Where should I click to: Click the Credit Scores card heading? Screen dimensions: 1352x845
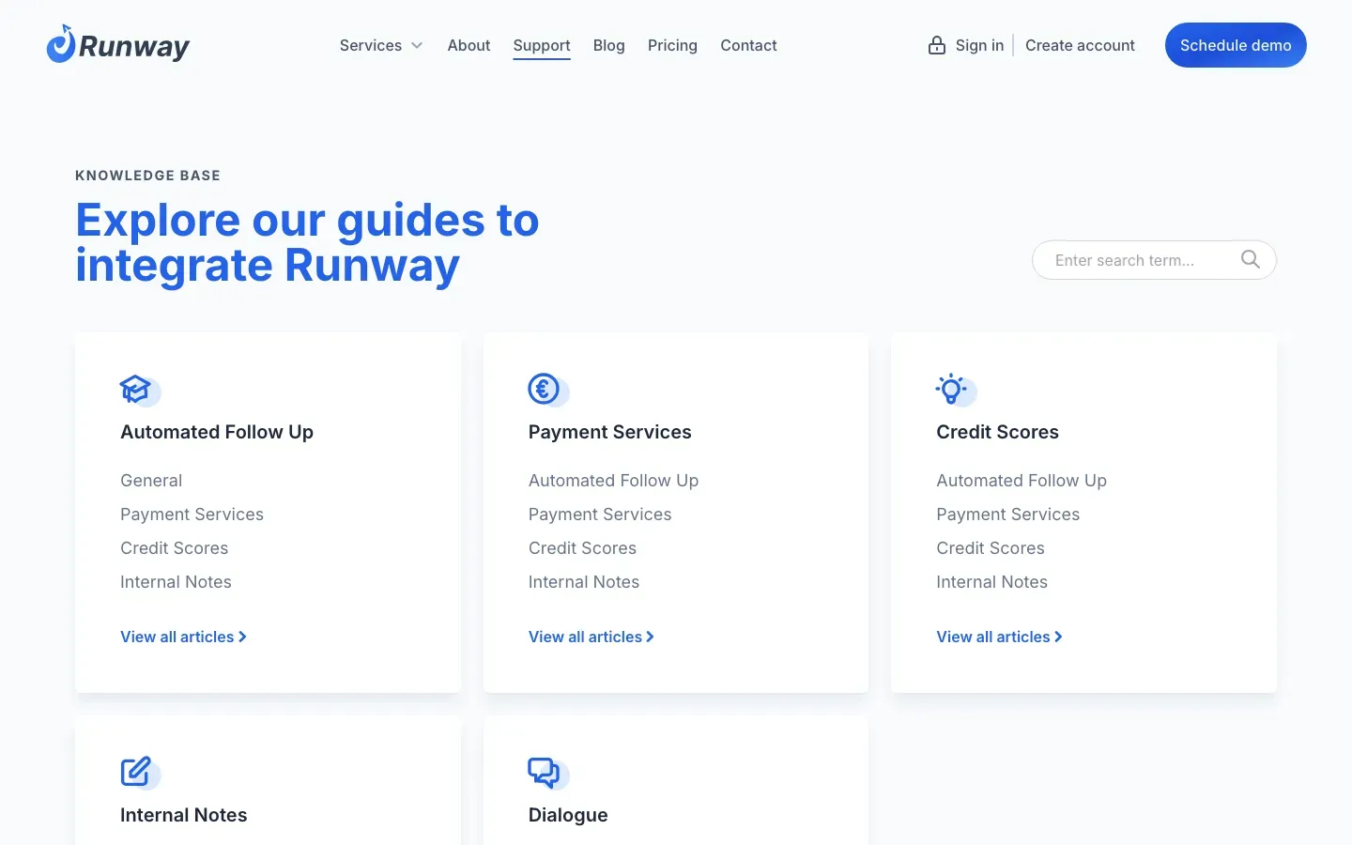click(997, 432)
